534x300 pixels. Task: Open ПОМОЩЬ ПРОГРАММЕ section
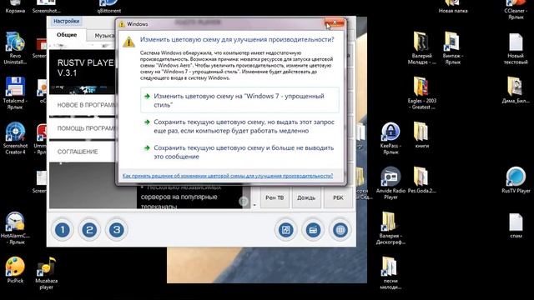pos(83,128)
